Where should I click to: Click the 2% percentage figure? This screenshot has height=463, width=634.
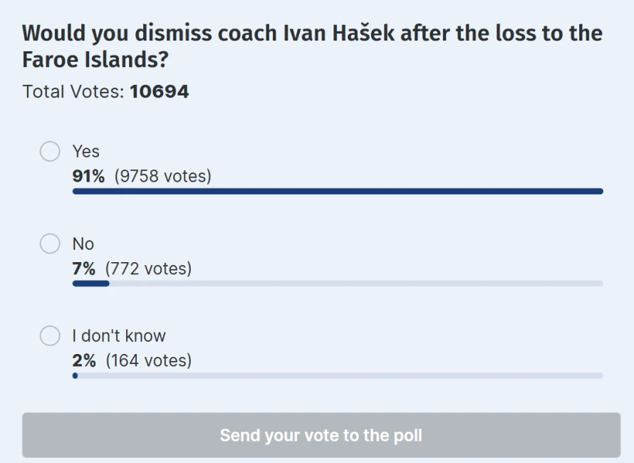point(84,360)
